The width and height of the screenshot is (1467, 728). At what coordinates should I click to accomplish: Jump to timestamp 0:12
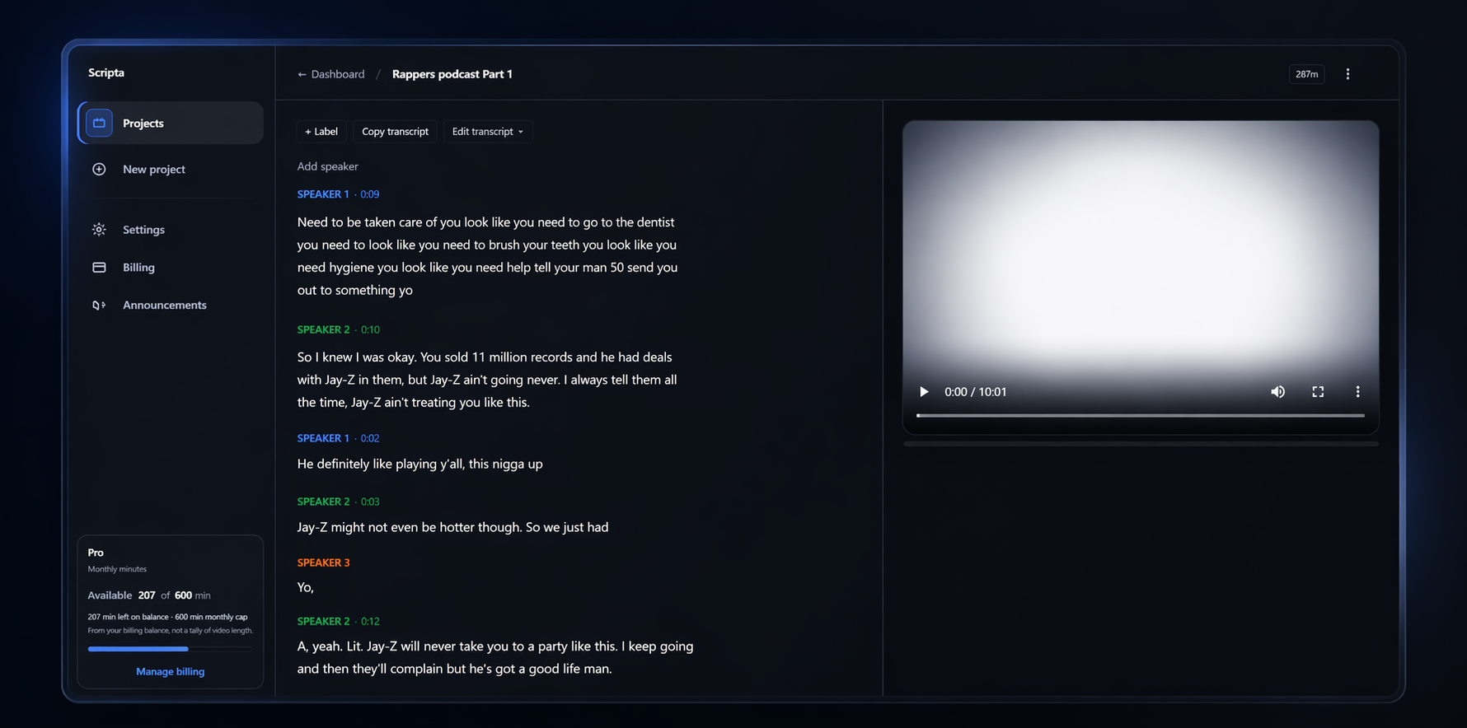click(370, 621)
